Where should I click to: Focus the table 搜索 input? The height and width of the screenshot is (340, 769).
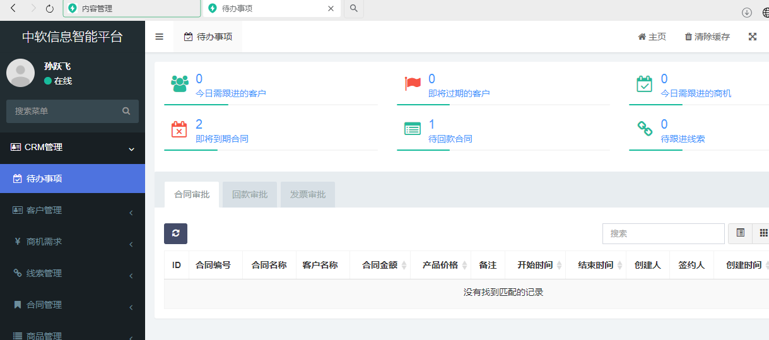click(x=664, y=233)
